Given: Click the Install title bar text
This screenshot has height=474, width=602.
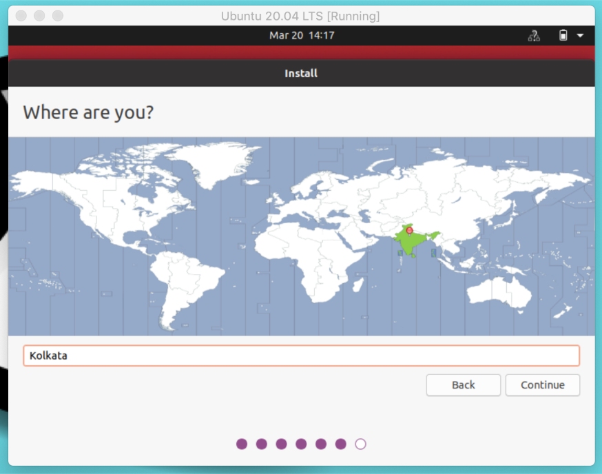Looking at the screenshot, I should 301,73.
